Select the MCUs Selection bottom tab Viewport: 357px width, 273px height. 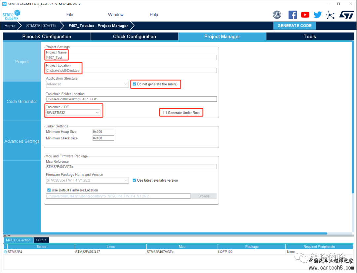click(18, 240)
